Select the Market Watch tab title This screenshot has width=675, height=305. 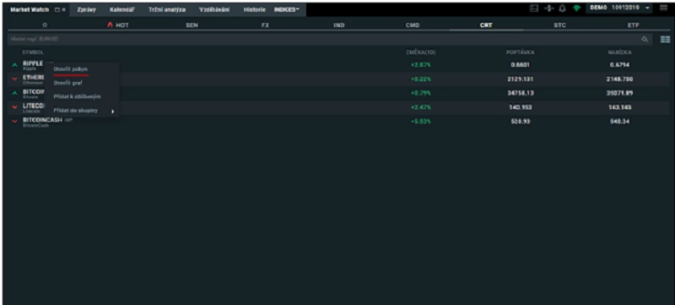30,9
